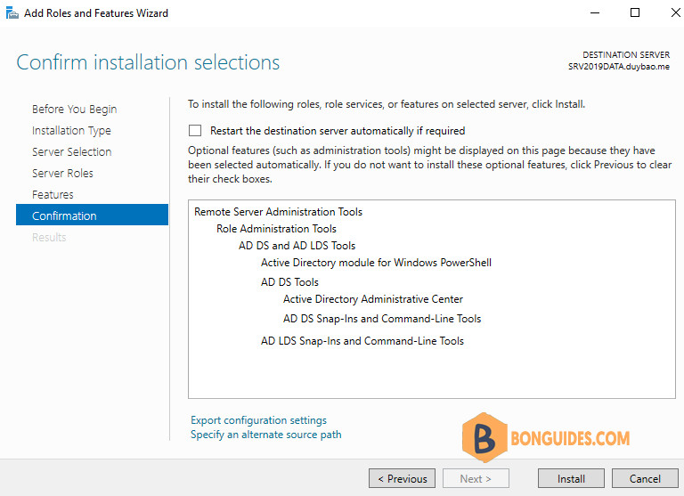Enable automatic restart of destination server checkbox
The width and height of the screenshot is (684, 496).
pos(195,130)
